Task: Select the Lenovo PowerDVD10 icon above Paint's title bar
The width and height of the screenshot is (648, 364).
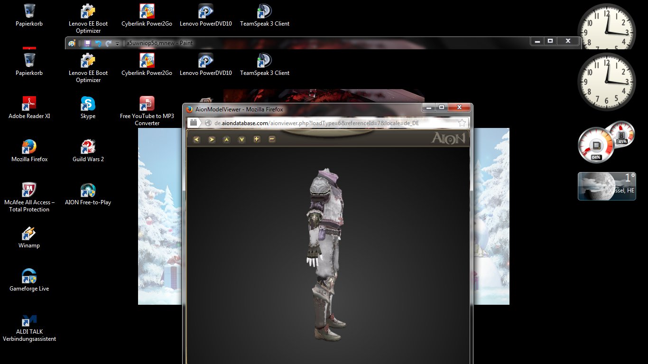Action: click(x=206, y=15)
